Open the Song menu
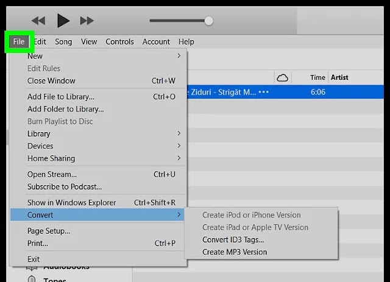Screen dimensions: 390x282 63,41
